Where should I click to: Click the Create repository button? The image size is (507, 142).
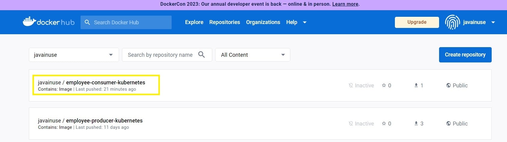pyautogui.click(x=465, y=55)
